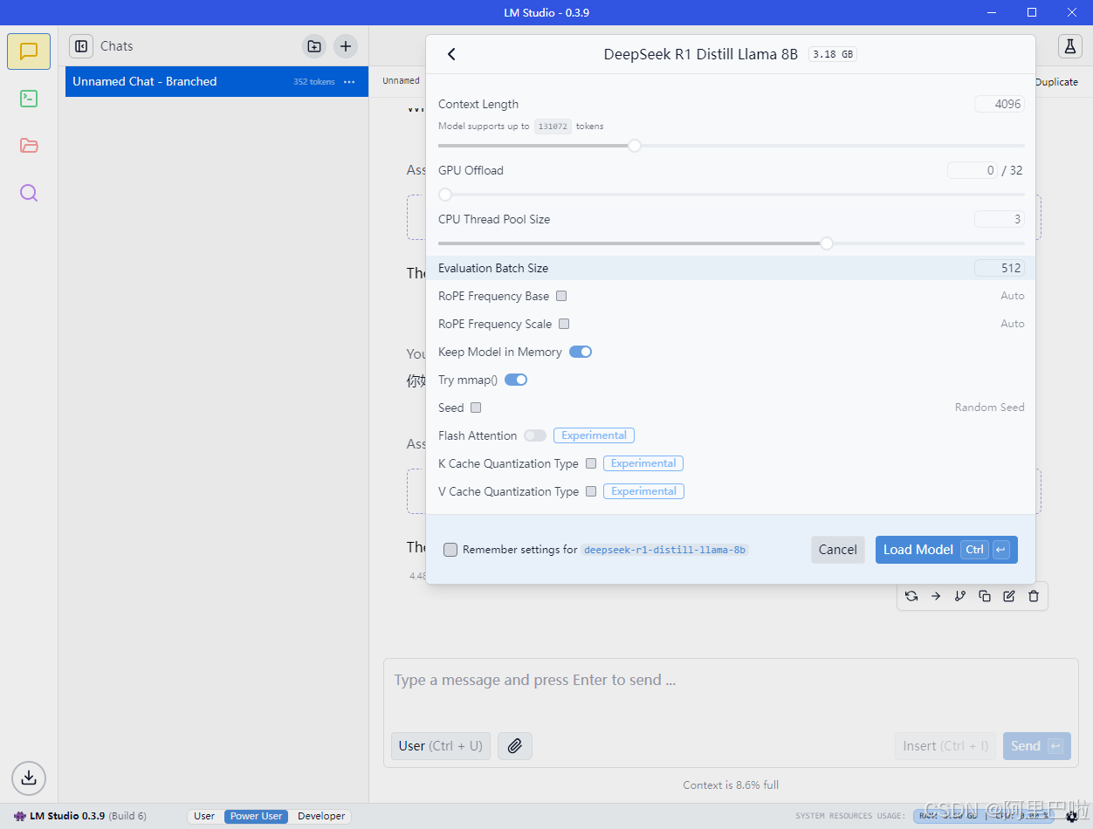Check Remember settings for this model
1093x829 pixels.
click(x=450, y=550)
